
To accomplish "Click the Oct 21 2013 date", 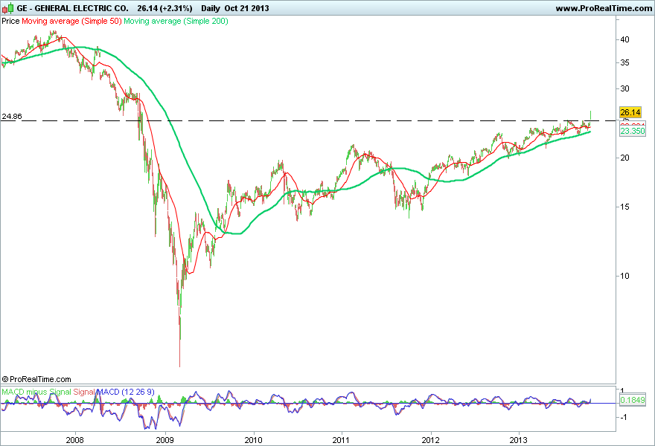I will coord(246,8).
